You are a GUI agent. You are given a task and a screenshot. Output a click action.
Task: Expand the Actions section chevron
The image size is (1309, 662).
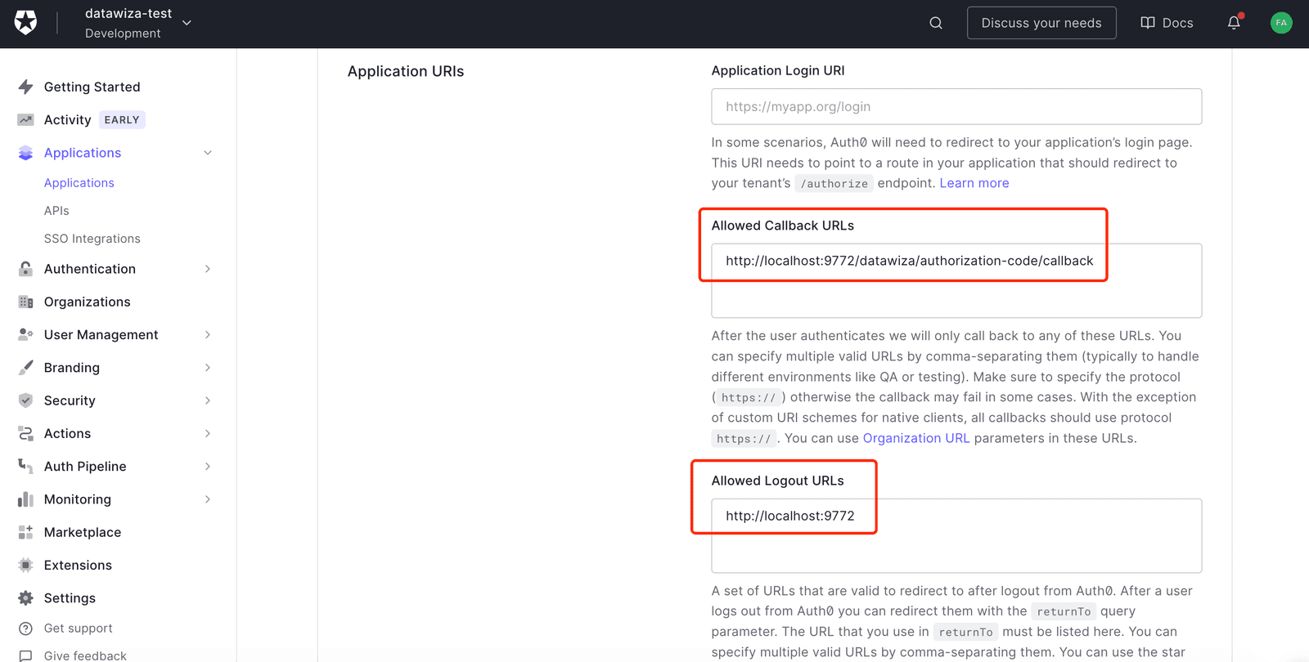(208, 433)
